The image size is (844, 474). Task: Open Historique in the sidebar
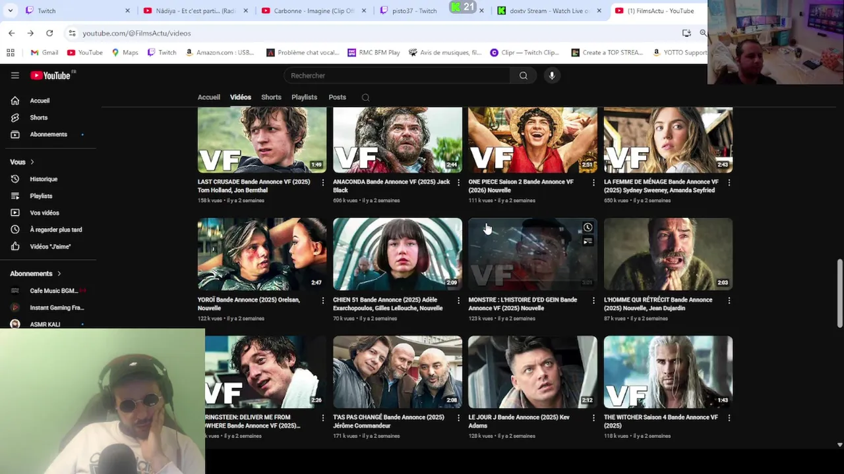(44, 179)
